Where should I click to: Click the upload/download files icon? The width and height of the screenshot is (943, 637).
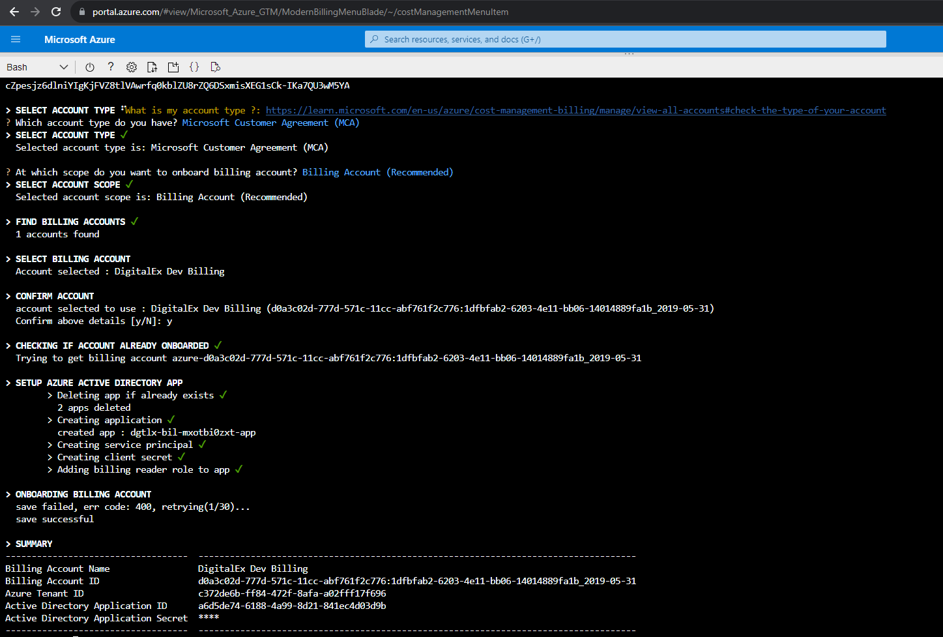point(152,67)
